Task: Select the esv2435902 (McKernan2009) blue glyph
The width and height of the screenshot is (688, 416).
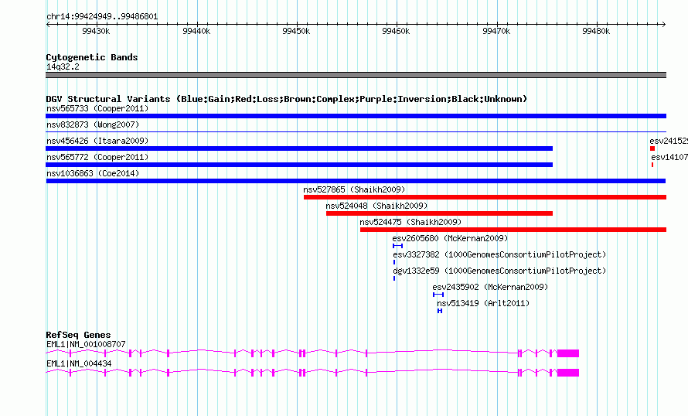Action: pyautogui.click(x=438, y=295)
